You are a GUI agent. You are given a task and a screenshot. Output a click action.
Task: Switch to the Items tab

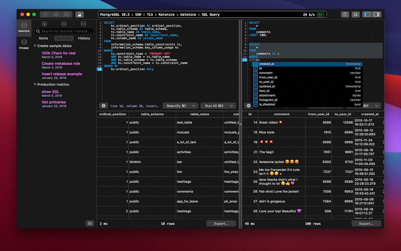pos(43,38)
